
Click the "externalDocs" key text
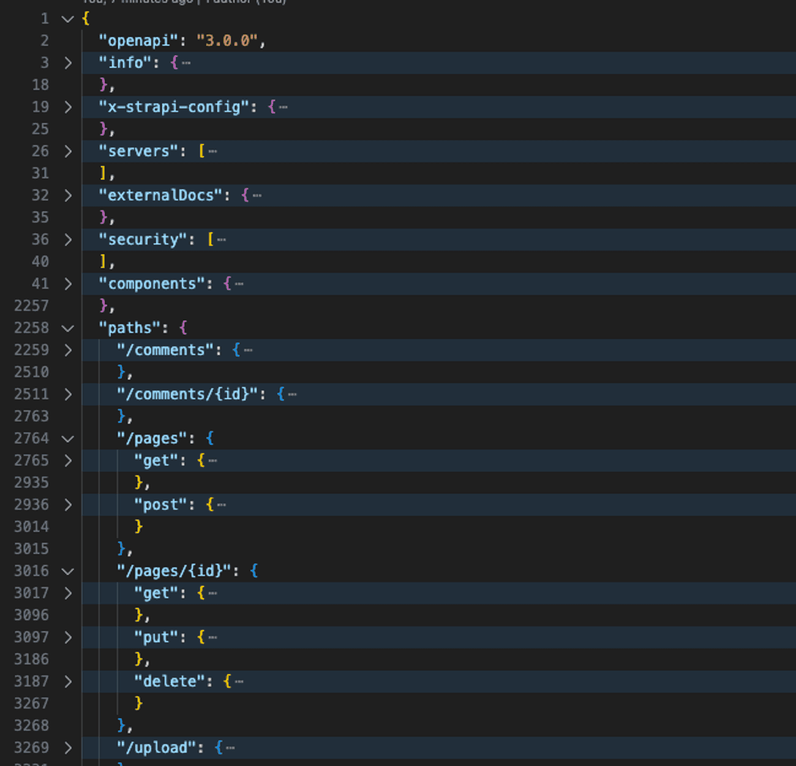coord(161,195)
